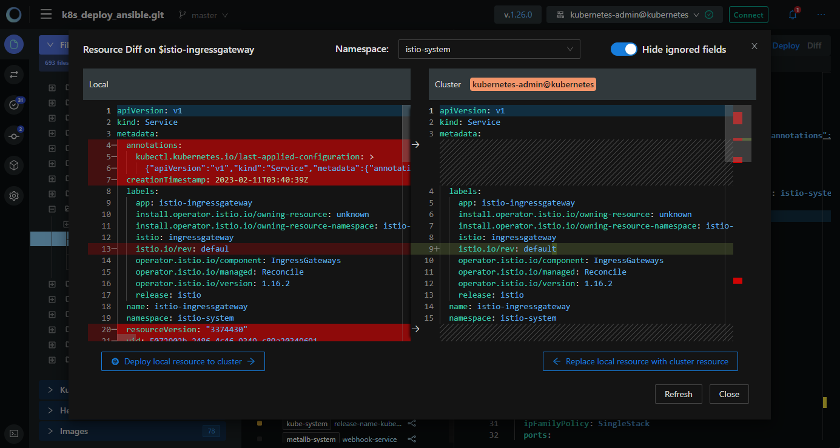The image size is (840, 448).
Task: Click the 78 count badge on Images
Action: [x=211, y=432]
